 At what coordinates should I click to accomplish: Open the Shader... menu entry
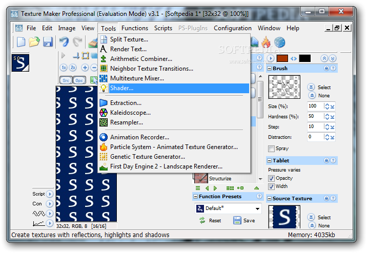pos(174,88)
